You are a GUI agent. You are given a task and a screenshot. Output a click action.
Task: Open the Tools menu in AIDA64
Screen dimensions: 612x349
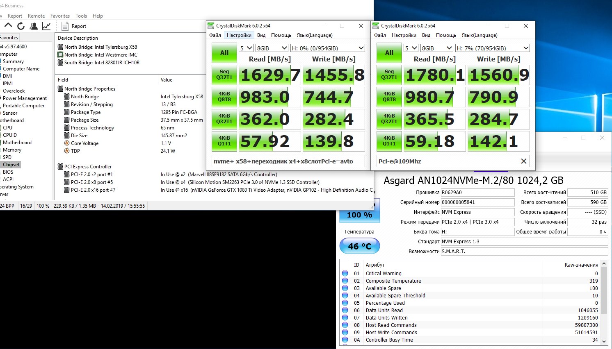pyautogui.click(x=81, y=16)
